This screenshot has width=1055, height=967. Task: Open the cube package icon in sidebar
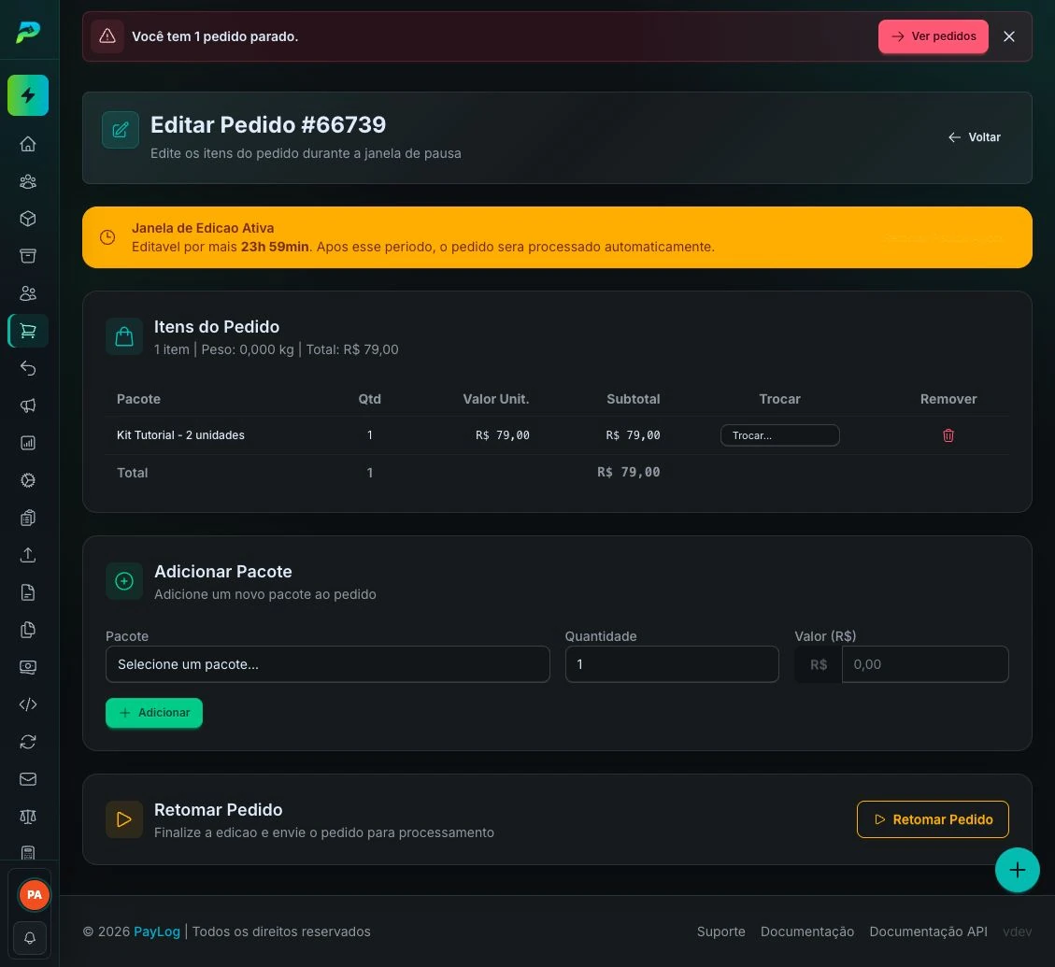tap(28, 219)
